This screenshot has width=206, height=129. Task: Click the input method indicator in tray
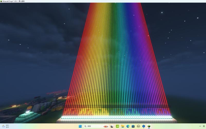tap(204, 126)
